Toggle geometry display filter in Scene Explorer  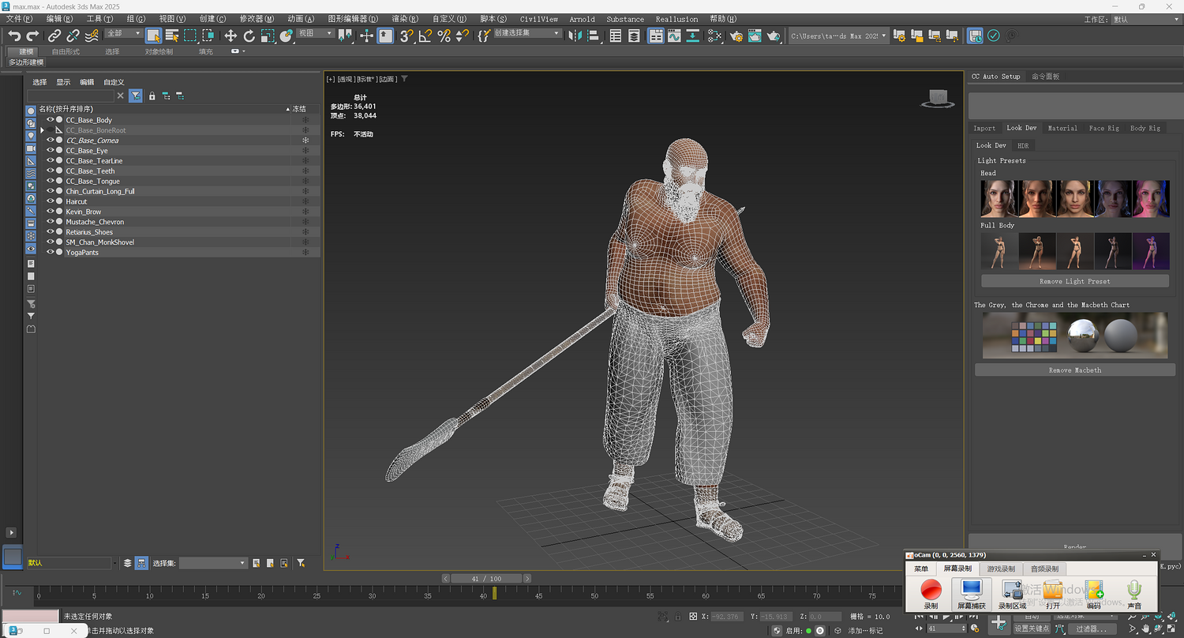pos(31,110)
